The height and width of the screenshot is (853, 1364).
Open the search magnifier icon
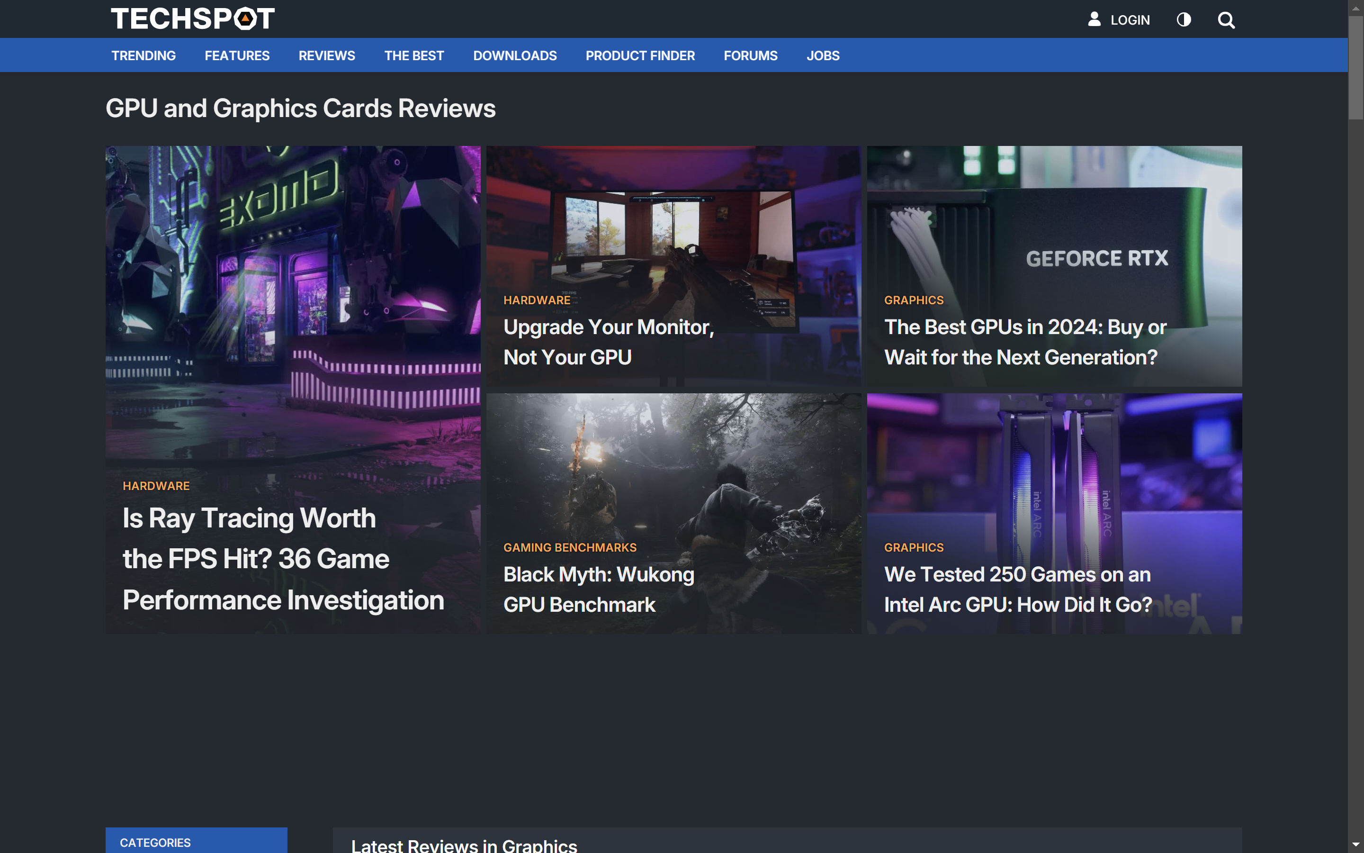tap(1226, 20)
